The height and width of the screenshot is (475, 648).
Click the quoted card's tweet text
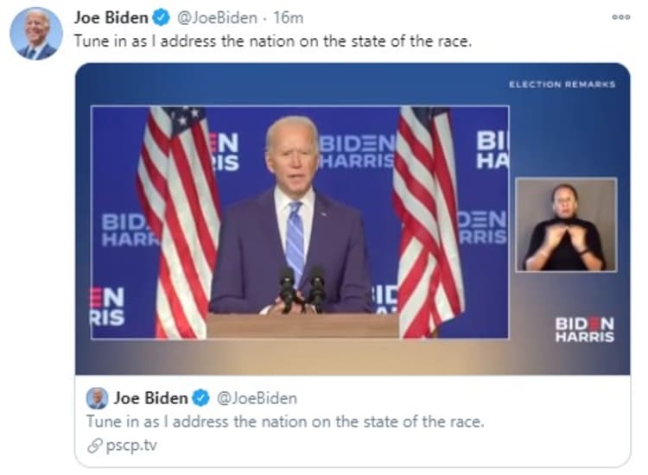tap(285, 421)
